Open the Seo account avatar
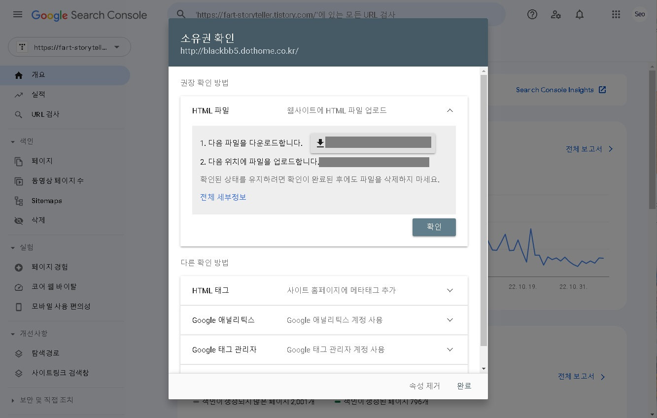Viewport: 657px width, 418px height. pos(640,14)
